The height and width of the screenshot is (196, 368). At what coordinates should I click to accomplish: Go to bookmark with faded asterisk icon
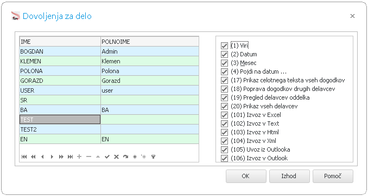[x=144, y=156]
